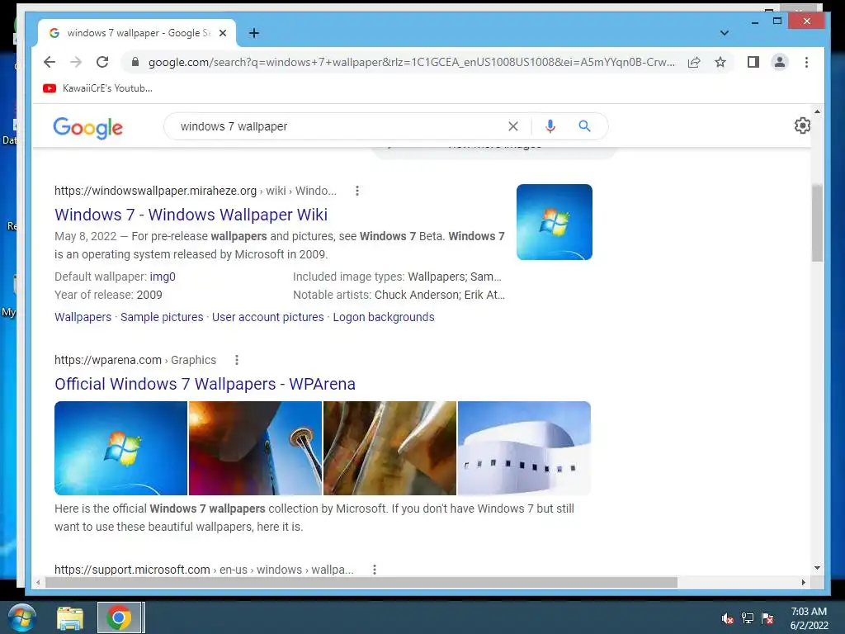Click the muted volume tray icon
The height and width of the screenshot is (634, 845).
coord(728,618)
